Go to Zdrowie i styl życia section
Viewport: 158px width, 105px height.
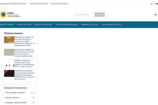point(90,25)
